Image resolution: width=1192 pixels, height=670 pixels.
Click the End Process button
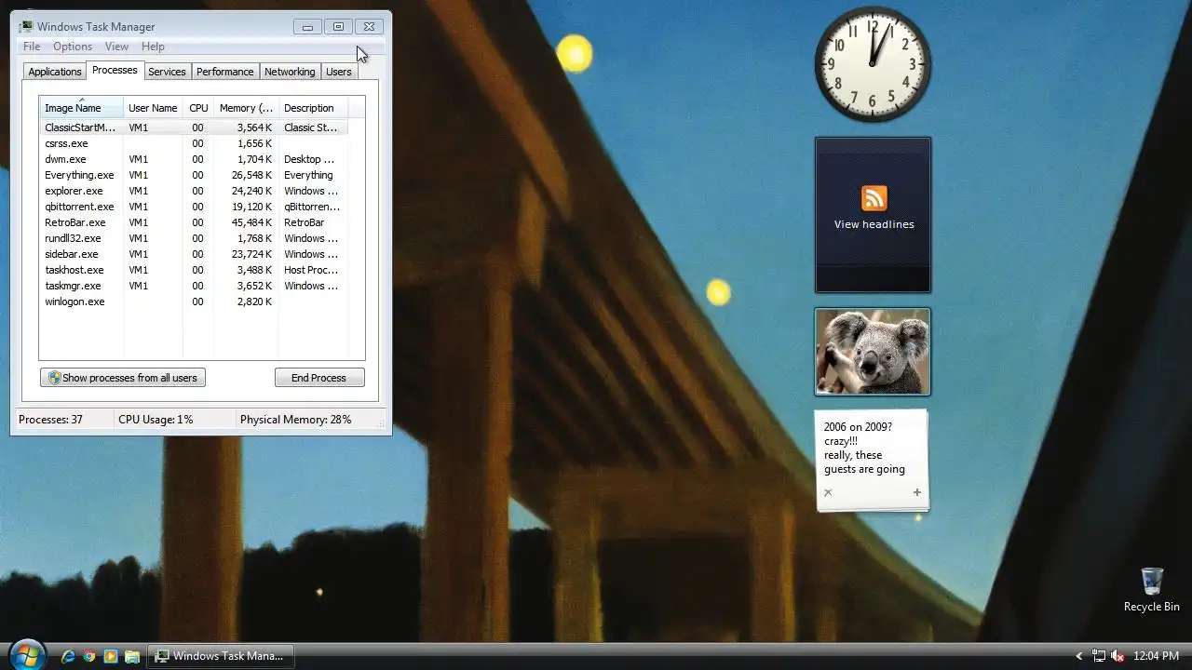click(x=319, y=378)
